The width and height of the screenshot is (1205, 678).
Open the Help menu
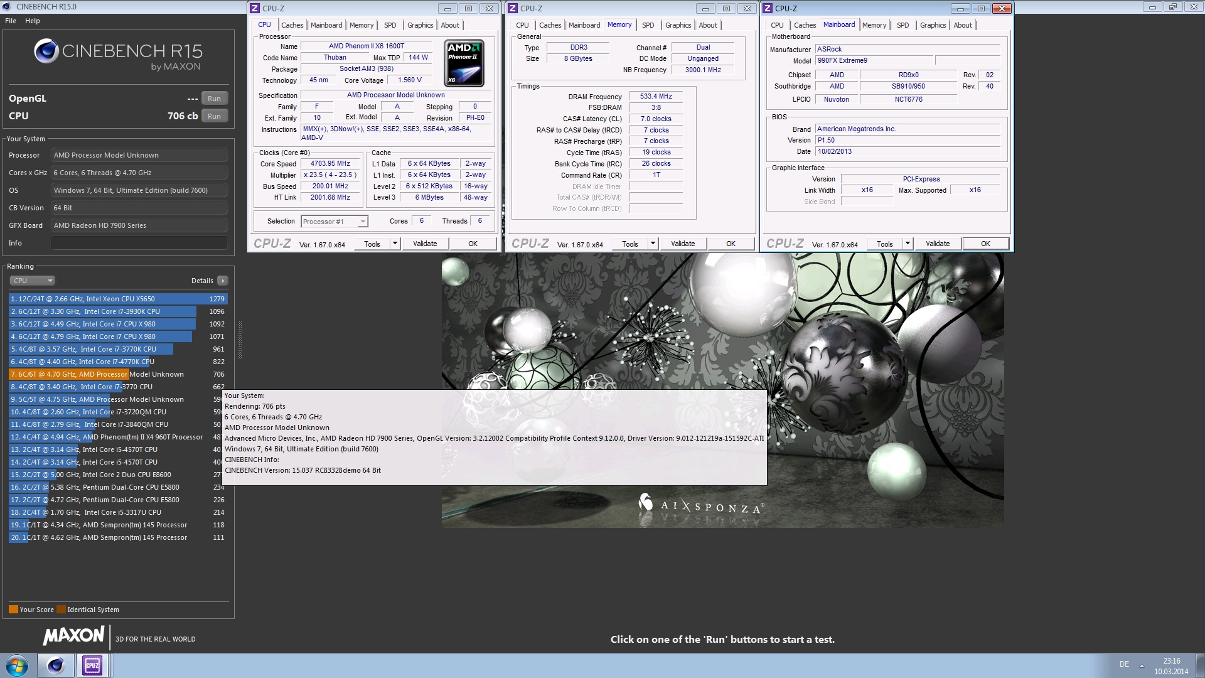tap(33, 21)
